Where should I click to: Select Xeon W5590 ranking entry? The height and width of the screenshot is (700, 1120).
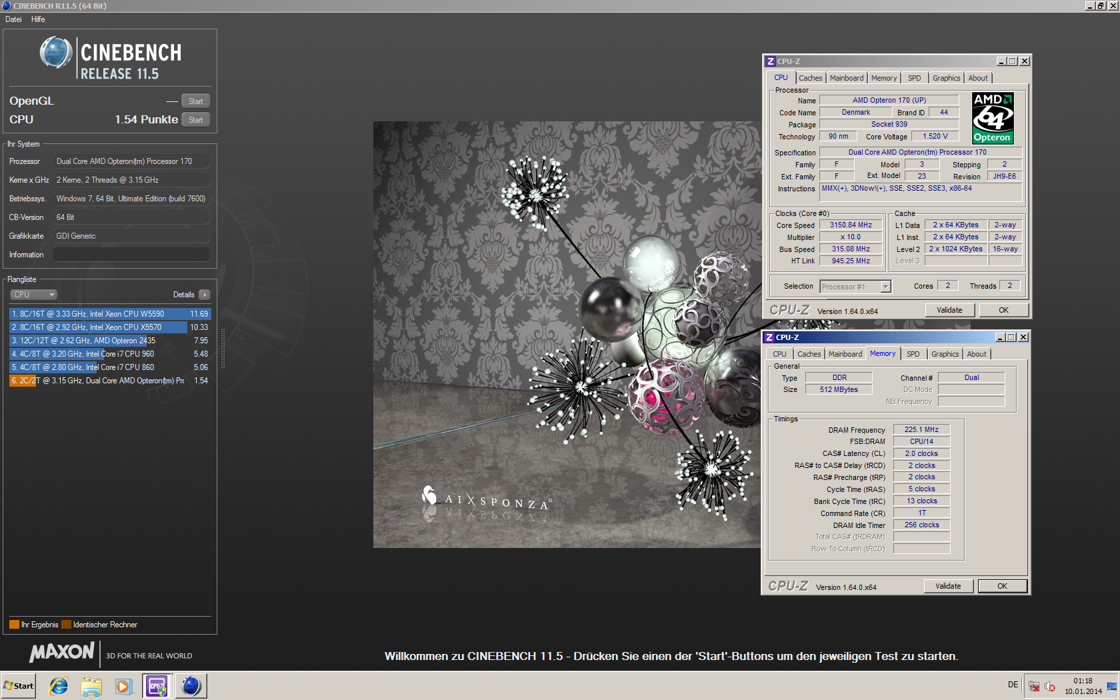click(110, 314)
